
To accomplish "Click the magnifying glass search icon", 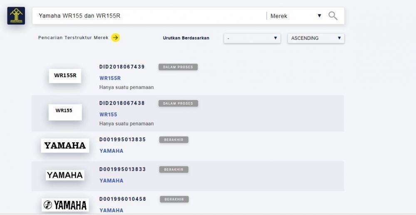I will [x=333, y=16].
